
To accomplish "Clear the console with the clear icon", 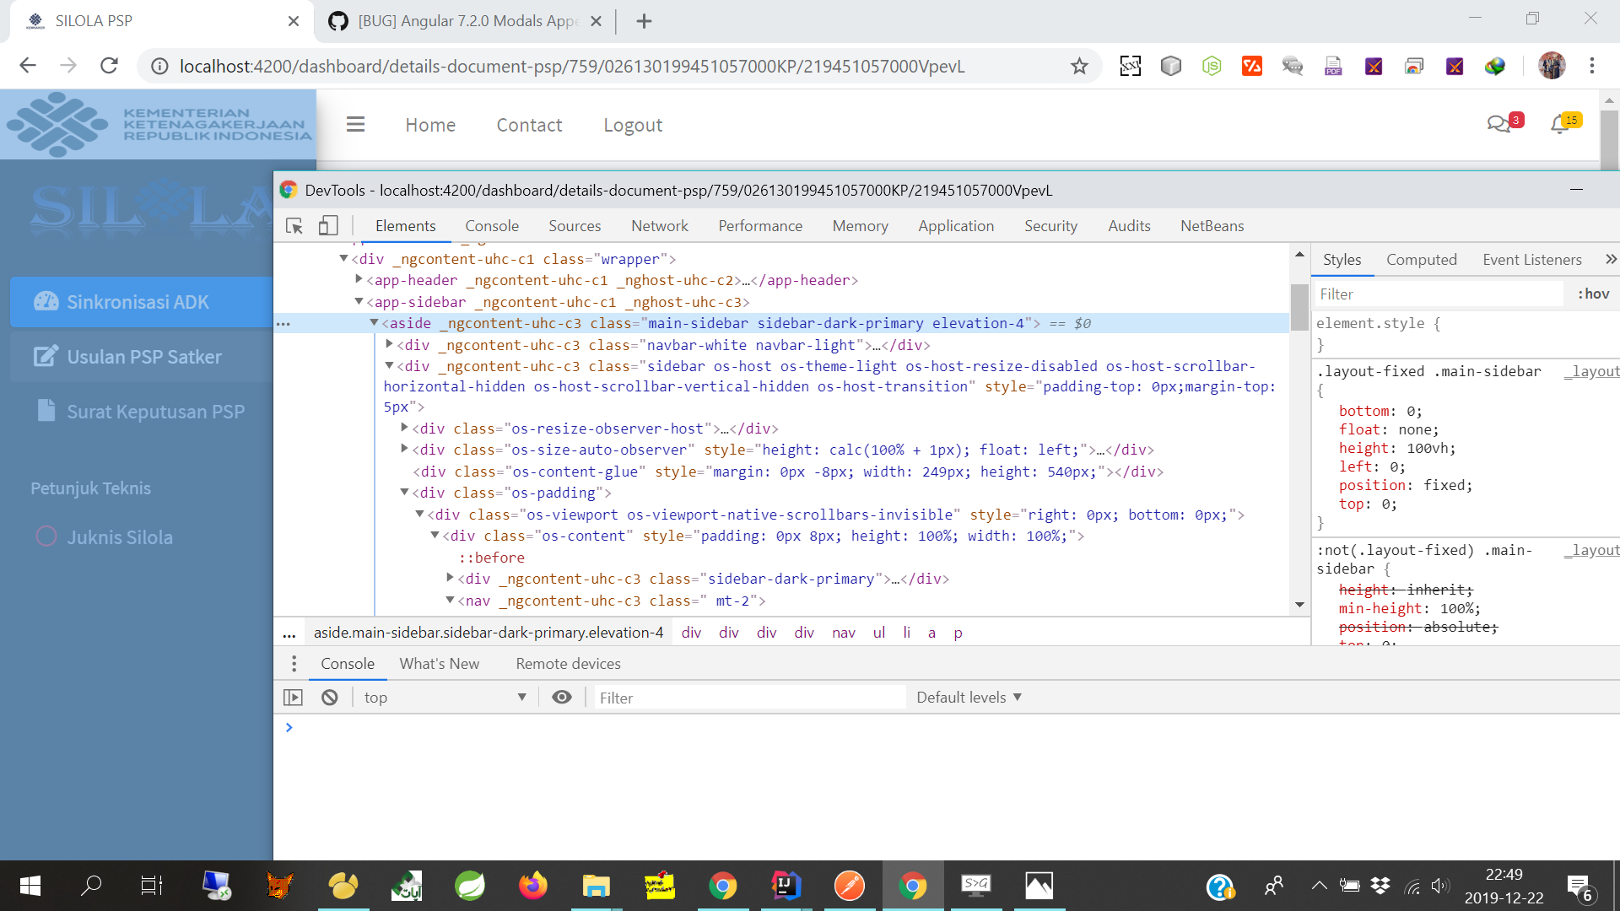I will (329, 697).
